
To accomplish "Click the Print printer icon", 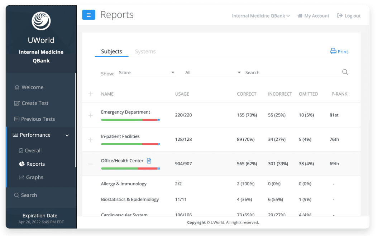I will [x=333, y=51].
